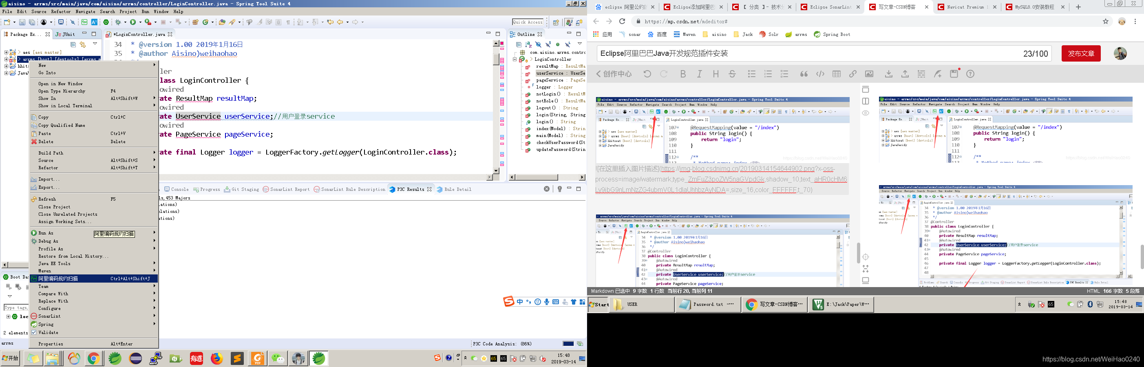Insert a table in CSDN editor
Viewport: 1144px width, 367px height.
point(837,74)
